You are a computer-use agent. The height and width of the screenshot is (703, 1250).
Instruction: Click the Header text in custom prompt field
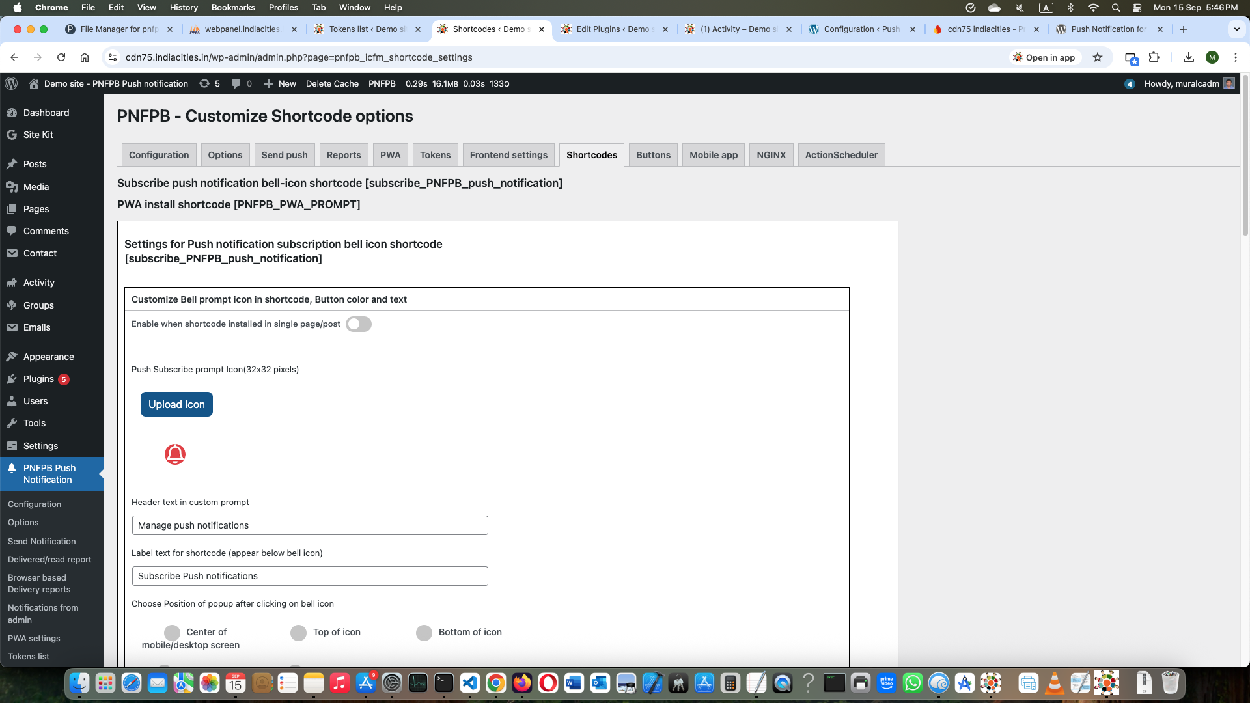click(x=310, y=525)
